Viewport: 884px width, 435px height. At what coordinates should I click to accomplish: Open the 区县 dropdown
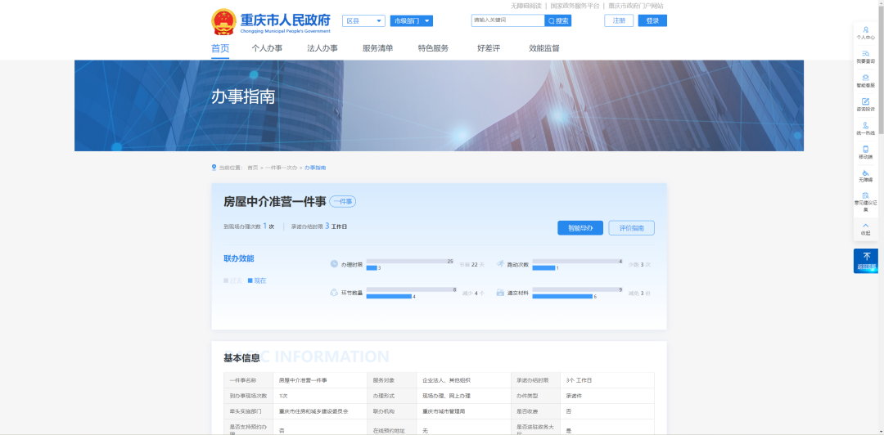pyautogui.click(x=363, y=20)
